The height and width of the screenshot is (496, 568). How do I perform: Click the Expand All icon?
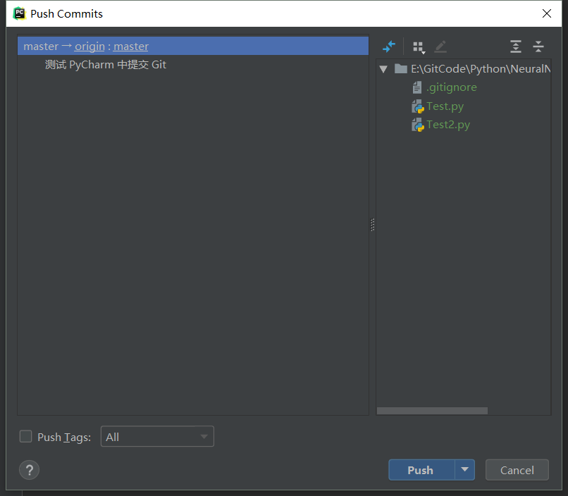(x=515, y=46)
